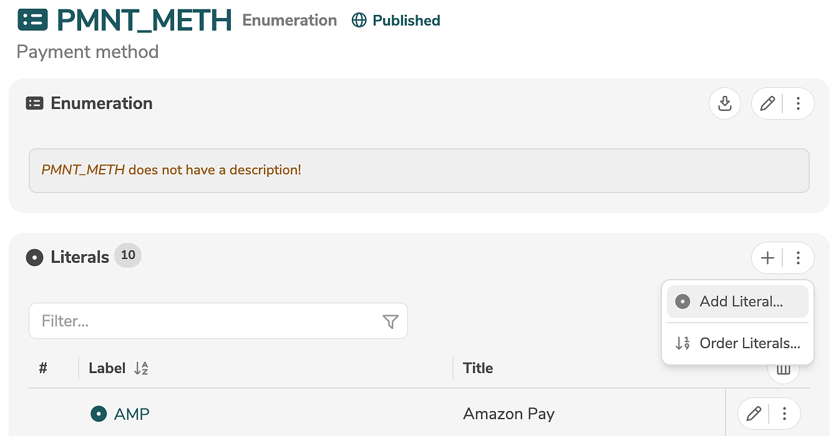Screen dimensions: 836x436
Task: Click the missing description notice box
Action: 419,170
